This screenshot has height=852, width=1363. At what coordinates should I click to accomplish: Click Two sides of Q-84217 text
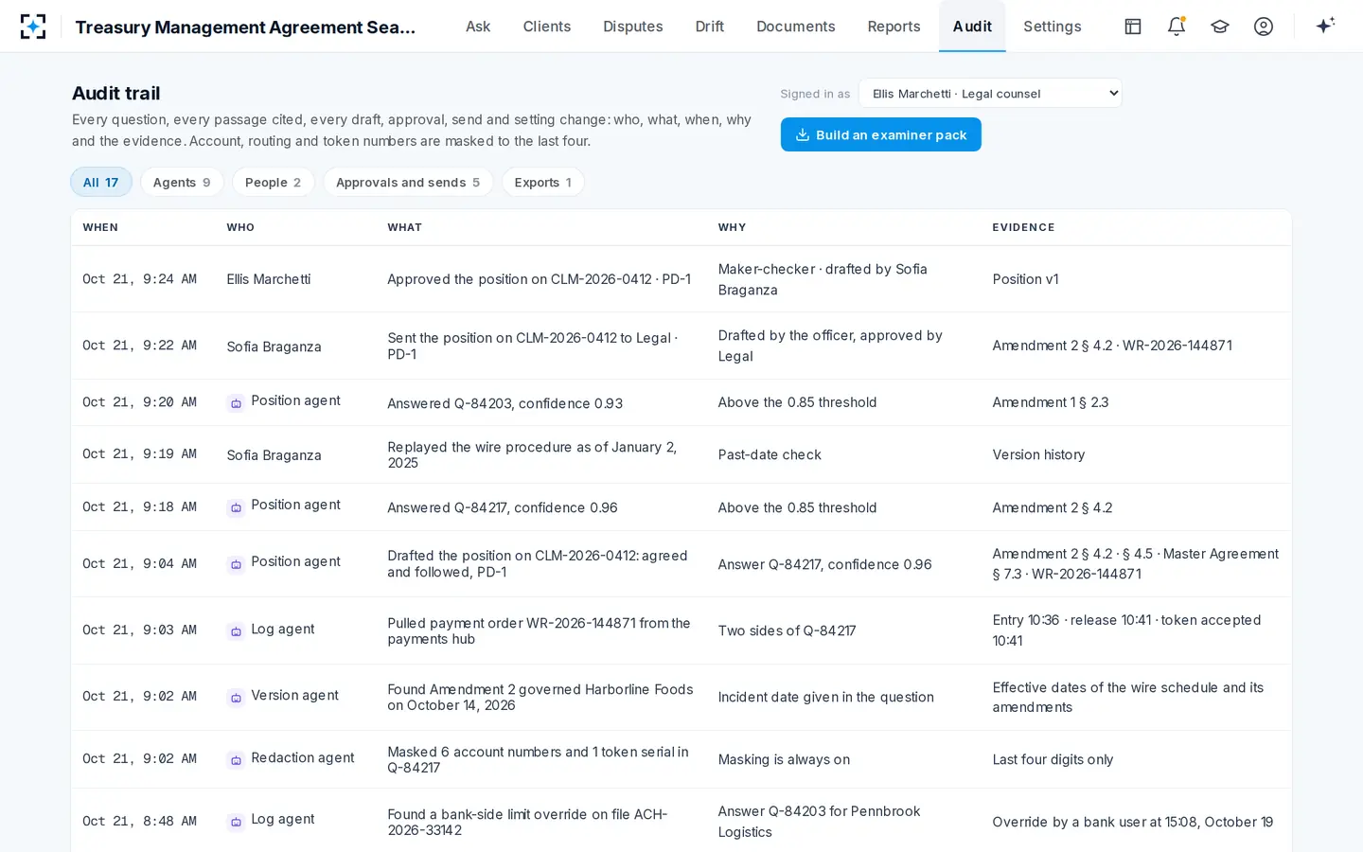pos(787,630)
